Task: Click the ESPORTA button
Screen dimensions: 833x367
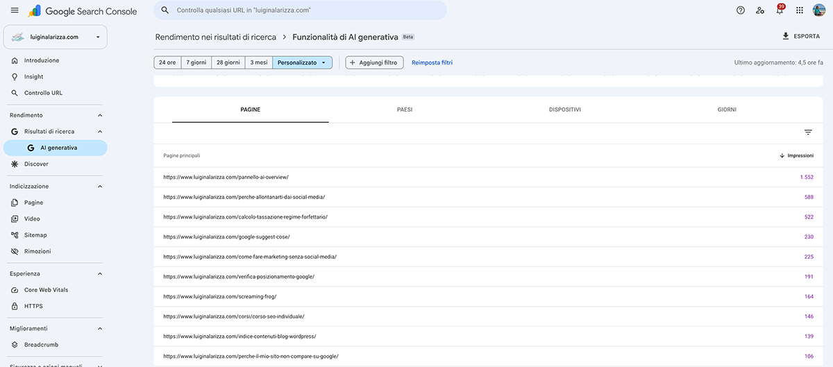Action: tap(800, 36)
